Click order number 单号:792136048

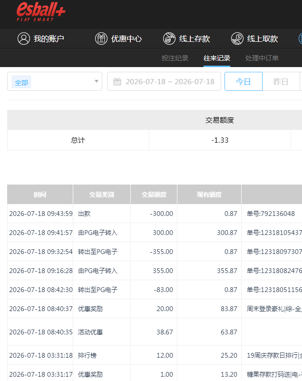tap(271, 214)
